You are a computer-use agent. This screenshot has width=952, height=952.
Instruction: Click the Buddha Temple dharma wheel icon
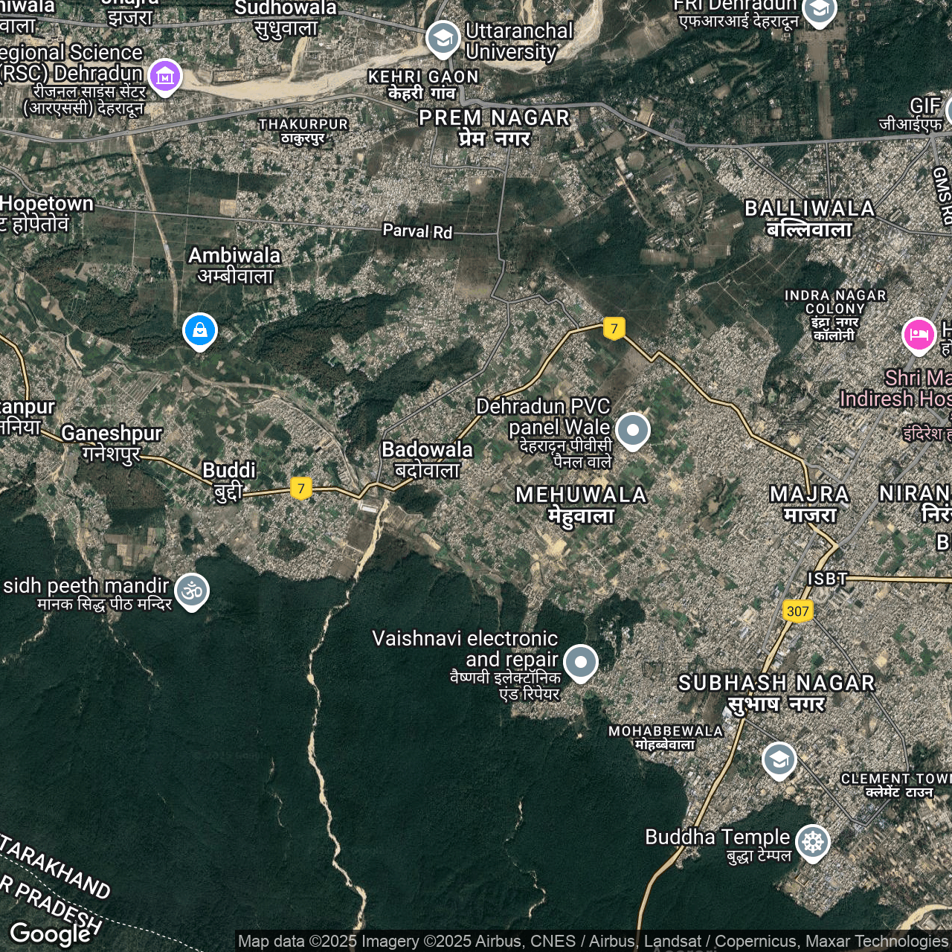click(813, 842)
